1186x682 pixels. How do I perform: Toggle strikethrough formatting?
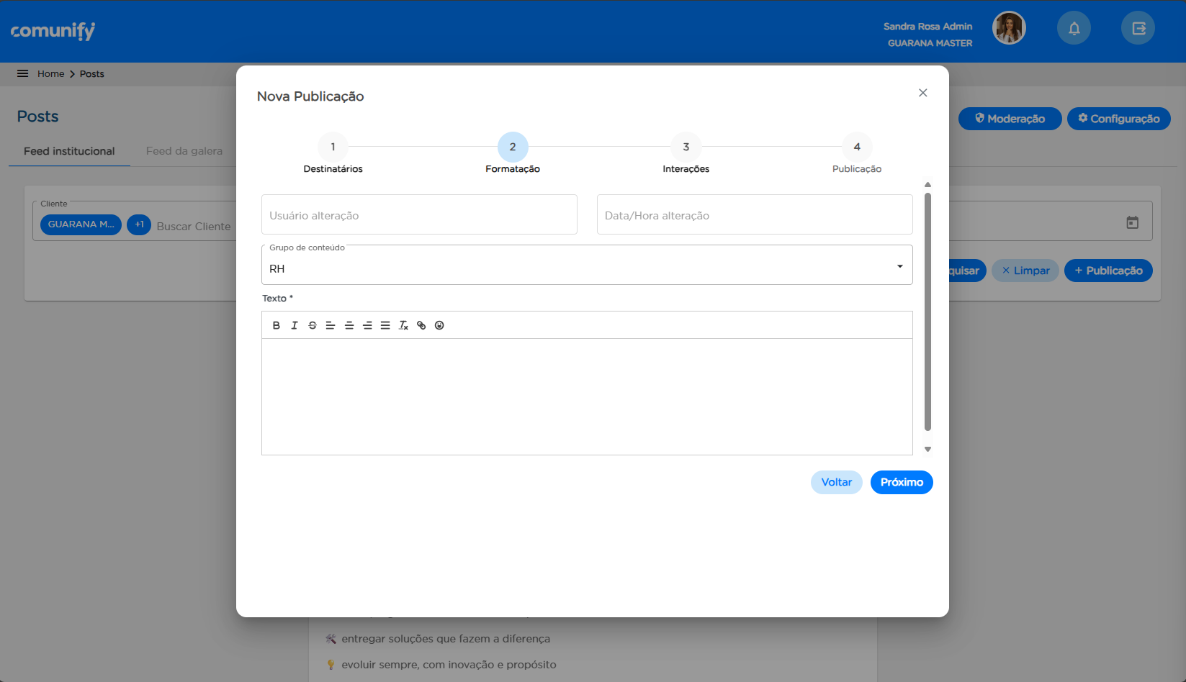pyautogui.click(x=313, y=325)
